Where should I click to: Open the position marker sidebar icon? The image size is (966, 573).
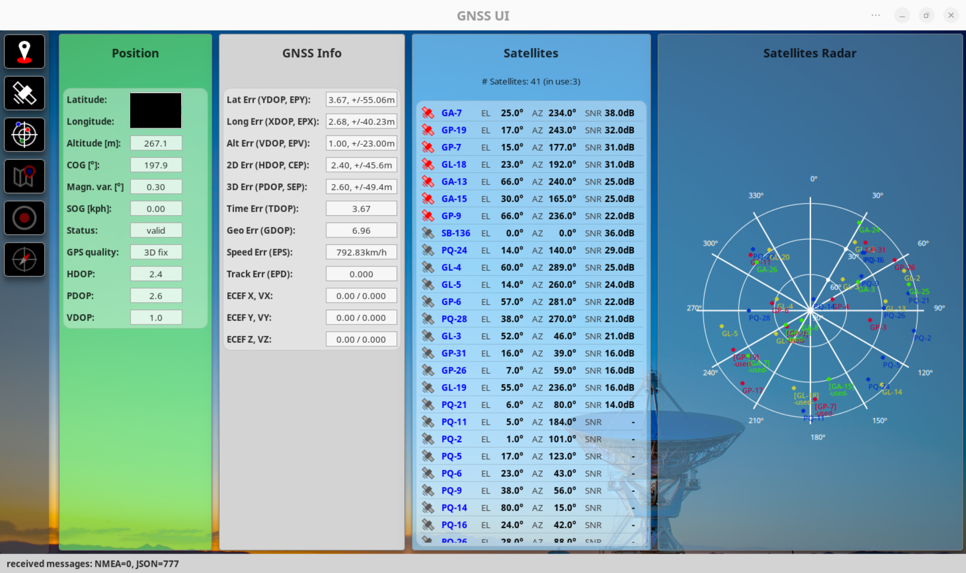pyautogui.click(x=24, y=51)
